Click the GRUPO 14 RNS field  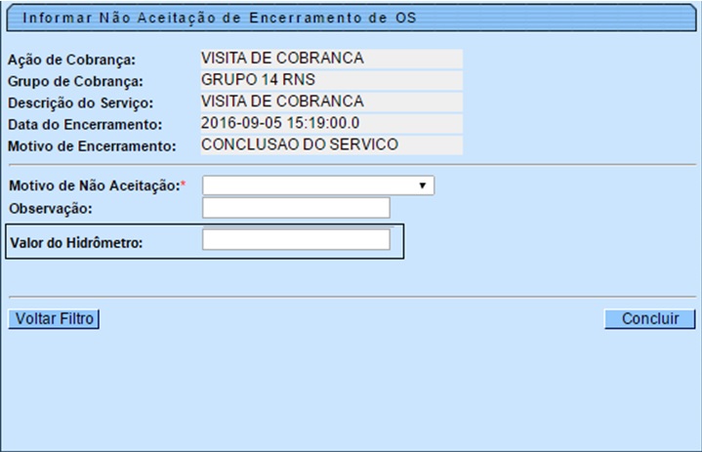point(330,80)
